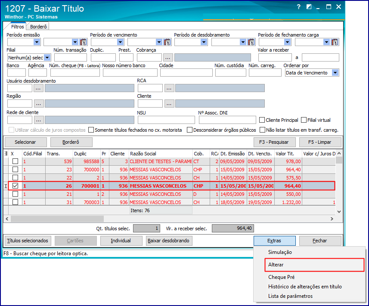
Task: Switch to the Borderô tab
Action: [x=38, y=27]
